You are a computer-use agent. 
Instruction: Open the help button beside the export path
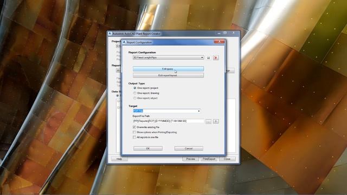(x=216, y=121)
